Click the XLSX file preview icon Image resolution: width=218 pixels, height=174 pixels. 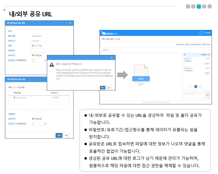[141, 74]
